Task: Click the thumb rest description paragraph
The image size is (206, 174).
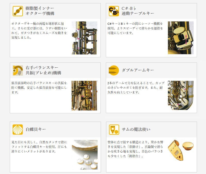Action: tap(135, 149)
